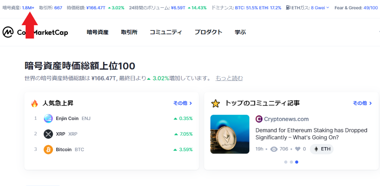Open the 取引所 navigation menu
Viewport: 380px width, 186px height.
pyautogui.click(x=129, y=32)
